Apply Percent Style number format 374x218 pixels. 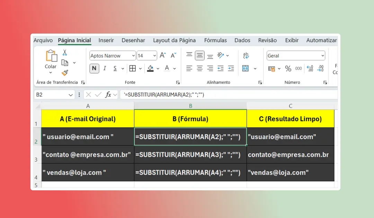tap(288, 69)
